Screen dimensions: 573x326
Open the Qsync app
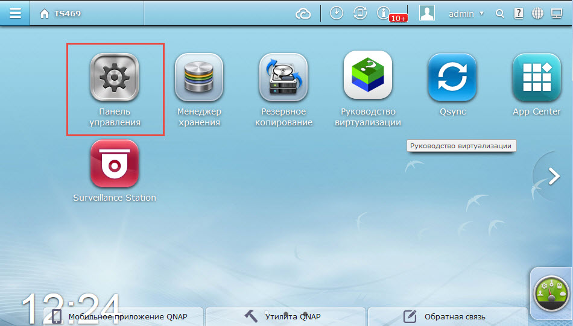(x=452, y=77)
